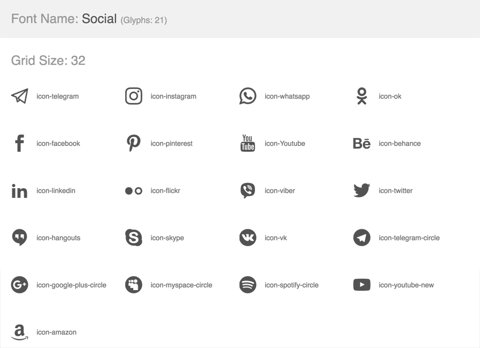The image size is (480, 348).
Task: Select the icon-linkedin glyph
Action: point(19,190)
